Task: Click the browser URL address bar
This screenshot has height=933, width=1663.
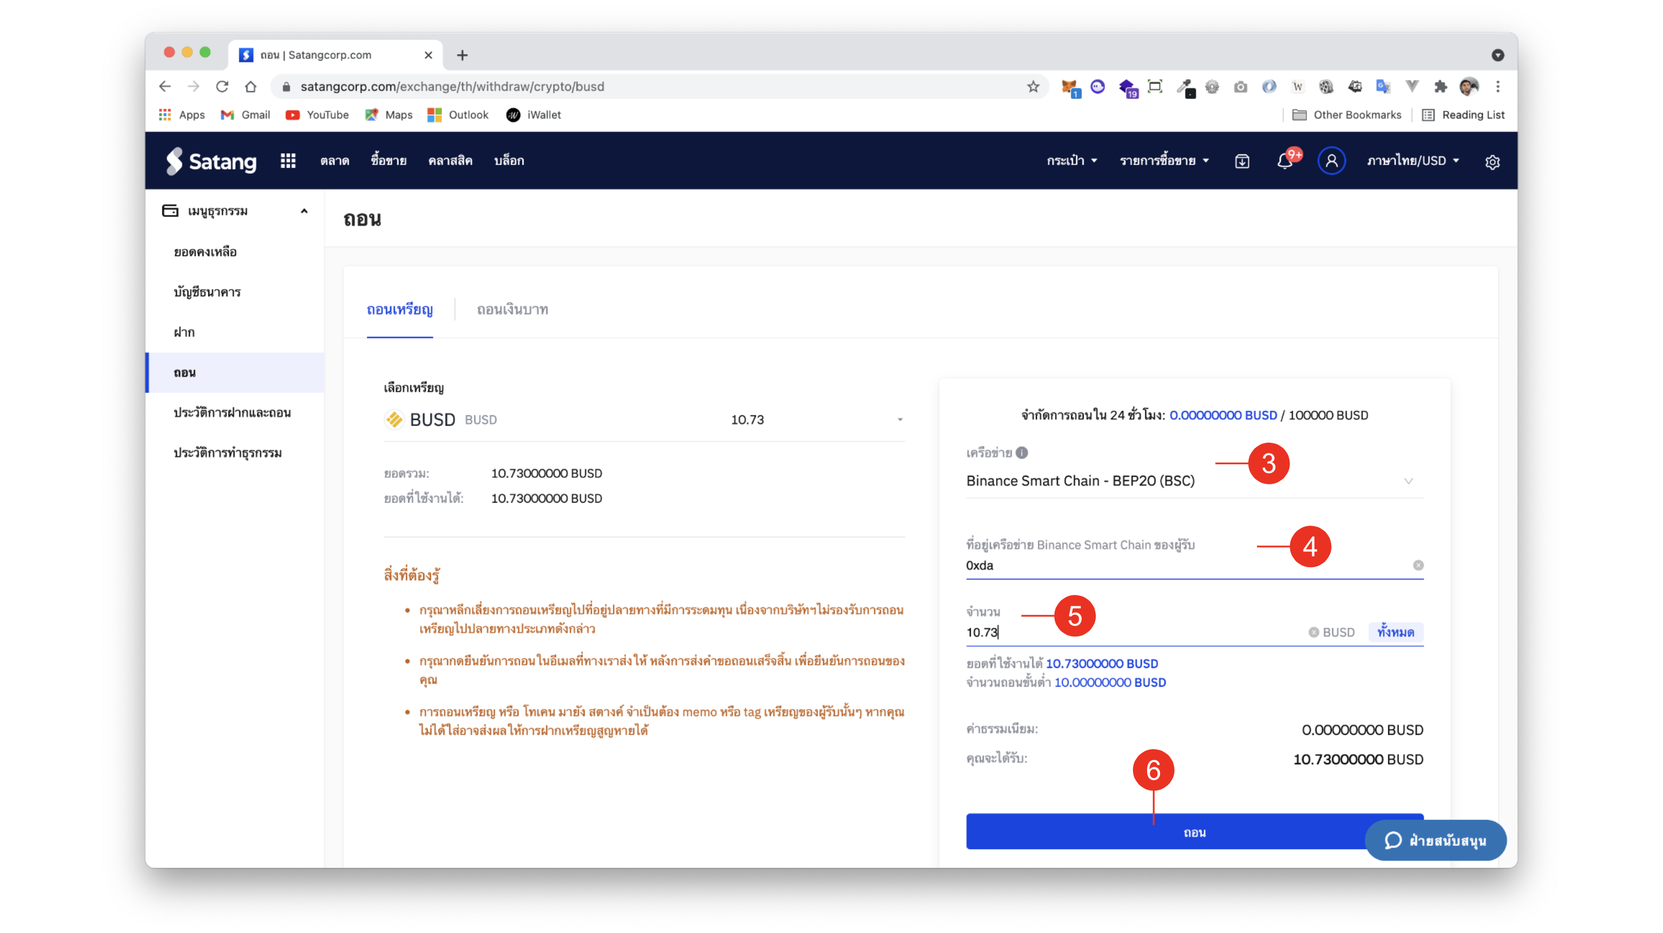Action: pyautogui.click(x=658, y=87)
